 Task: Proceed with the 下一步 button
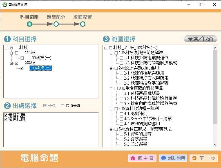204,158
